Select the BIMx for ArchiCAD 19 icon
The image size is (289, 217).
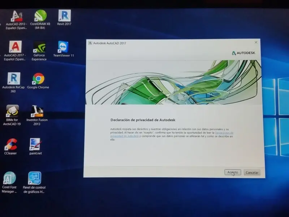tap(12, 115)
